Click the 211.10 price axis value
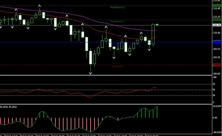Viewport: 222px width, 136px height. coord(217,17)
